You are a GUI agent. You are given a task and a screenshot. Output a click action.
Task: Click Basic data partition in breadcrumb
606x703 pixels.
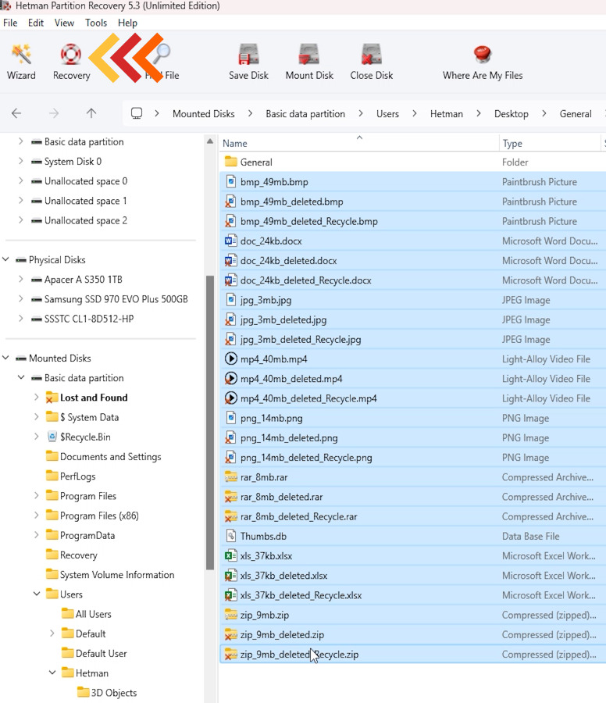305,114
